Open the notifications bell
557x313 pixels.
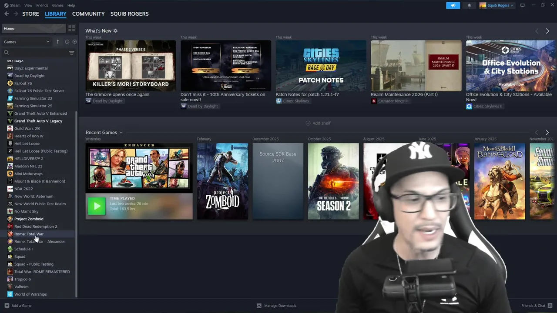click(x=469, y=5)
